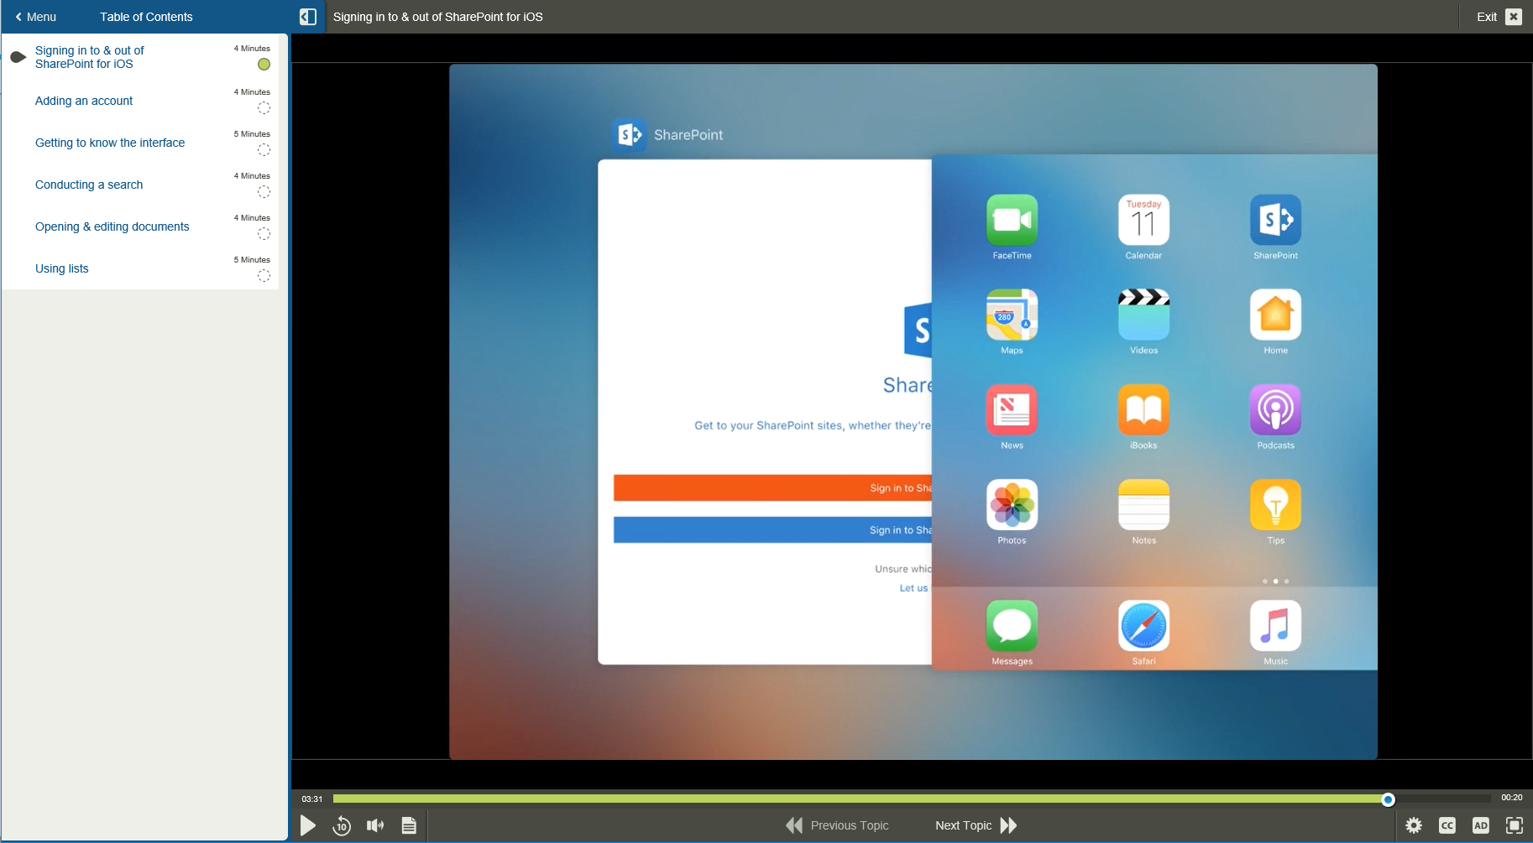Viewport: 1533px width, 843px height.
Task: Enable closed captions with the CC button
Action: coord(1447,825)
